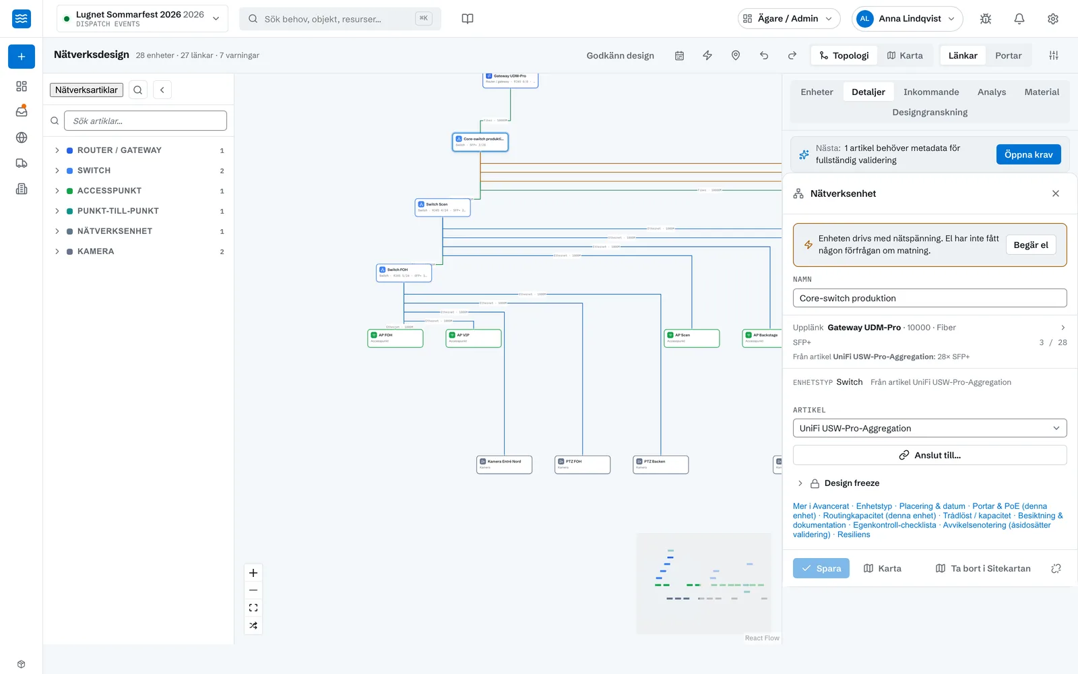This screenshot has height=674, width=1078.
Task: Zoom in on the topology canvas
Action: pos(253,573)
